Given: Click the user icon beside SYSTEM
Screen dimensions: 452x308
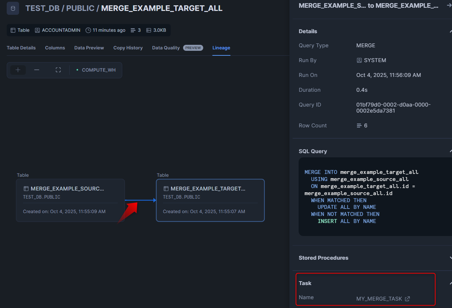Looking at the screenshot, I should (x=359, y=60).
